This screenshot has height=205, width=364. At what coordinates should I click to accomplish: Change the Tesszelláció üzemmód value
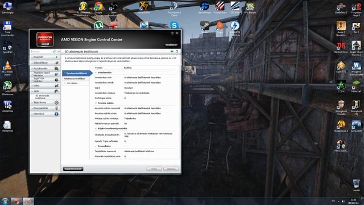click(139, 151)
